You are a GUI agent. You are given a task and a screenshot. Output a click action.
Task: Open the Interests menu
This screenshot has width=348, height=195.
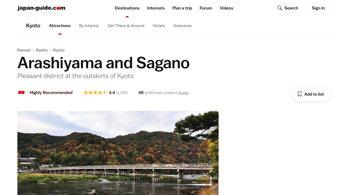[156, 8]
